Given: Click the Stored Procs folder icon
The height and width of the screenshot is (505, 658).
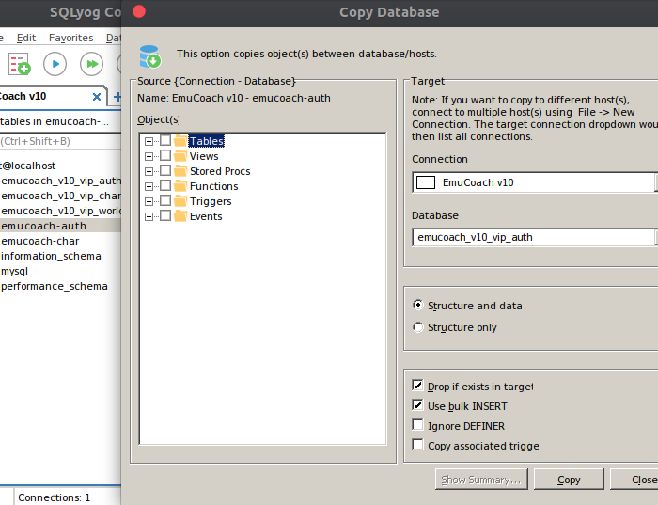Looking at the screenshot, I should pyautogui.click(x=180, y=171).
